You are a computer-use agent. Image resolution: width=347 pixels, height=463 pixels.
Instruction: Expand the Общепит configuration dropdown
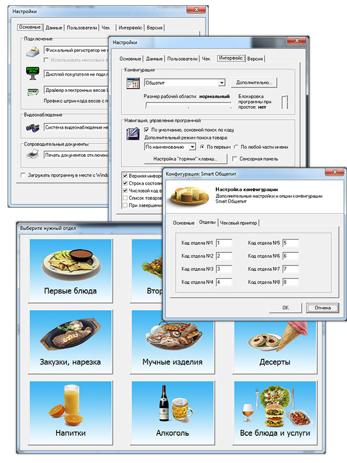pyautogui.click(x=221, y=83)
